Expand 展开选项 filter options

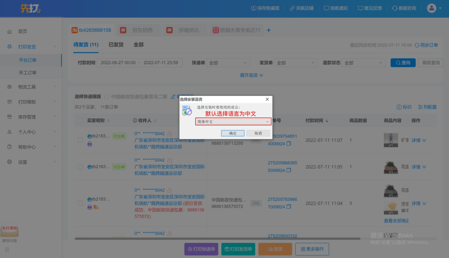coord(252,75)
